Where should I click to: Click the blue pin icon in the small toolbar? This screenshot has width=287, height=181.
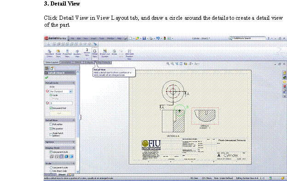[x=95, y=44]
